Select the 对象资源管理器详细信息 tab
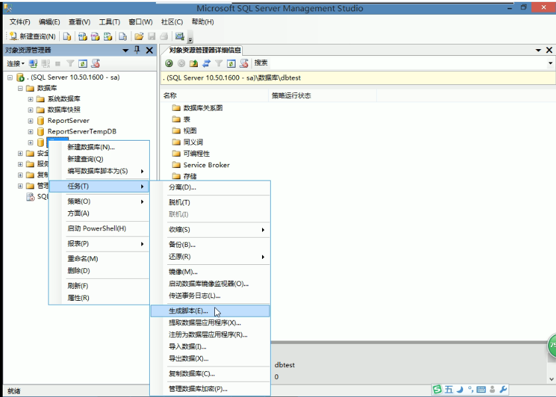The image size is (556, 397). click(x=204, y=50)
